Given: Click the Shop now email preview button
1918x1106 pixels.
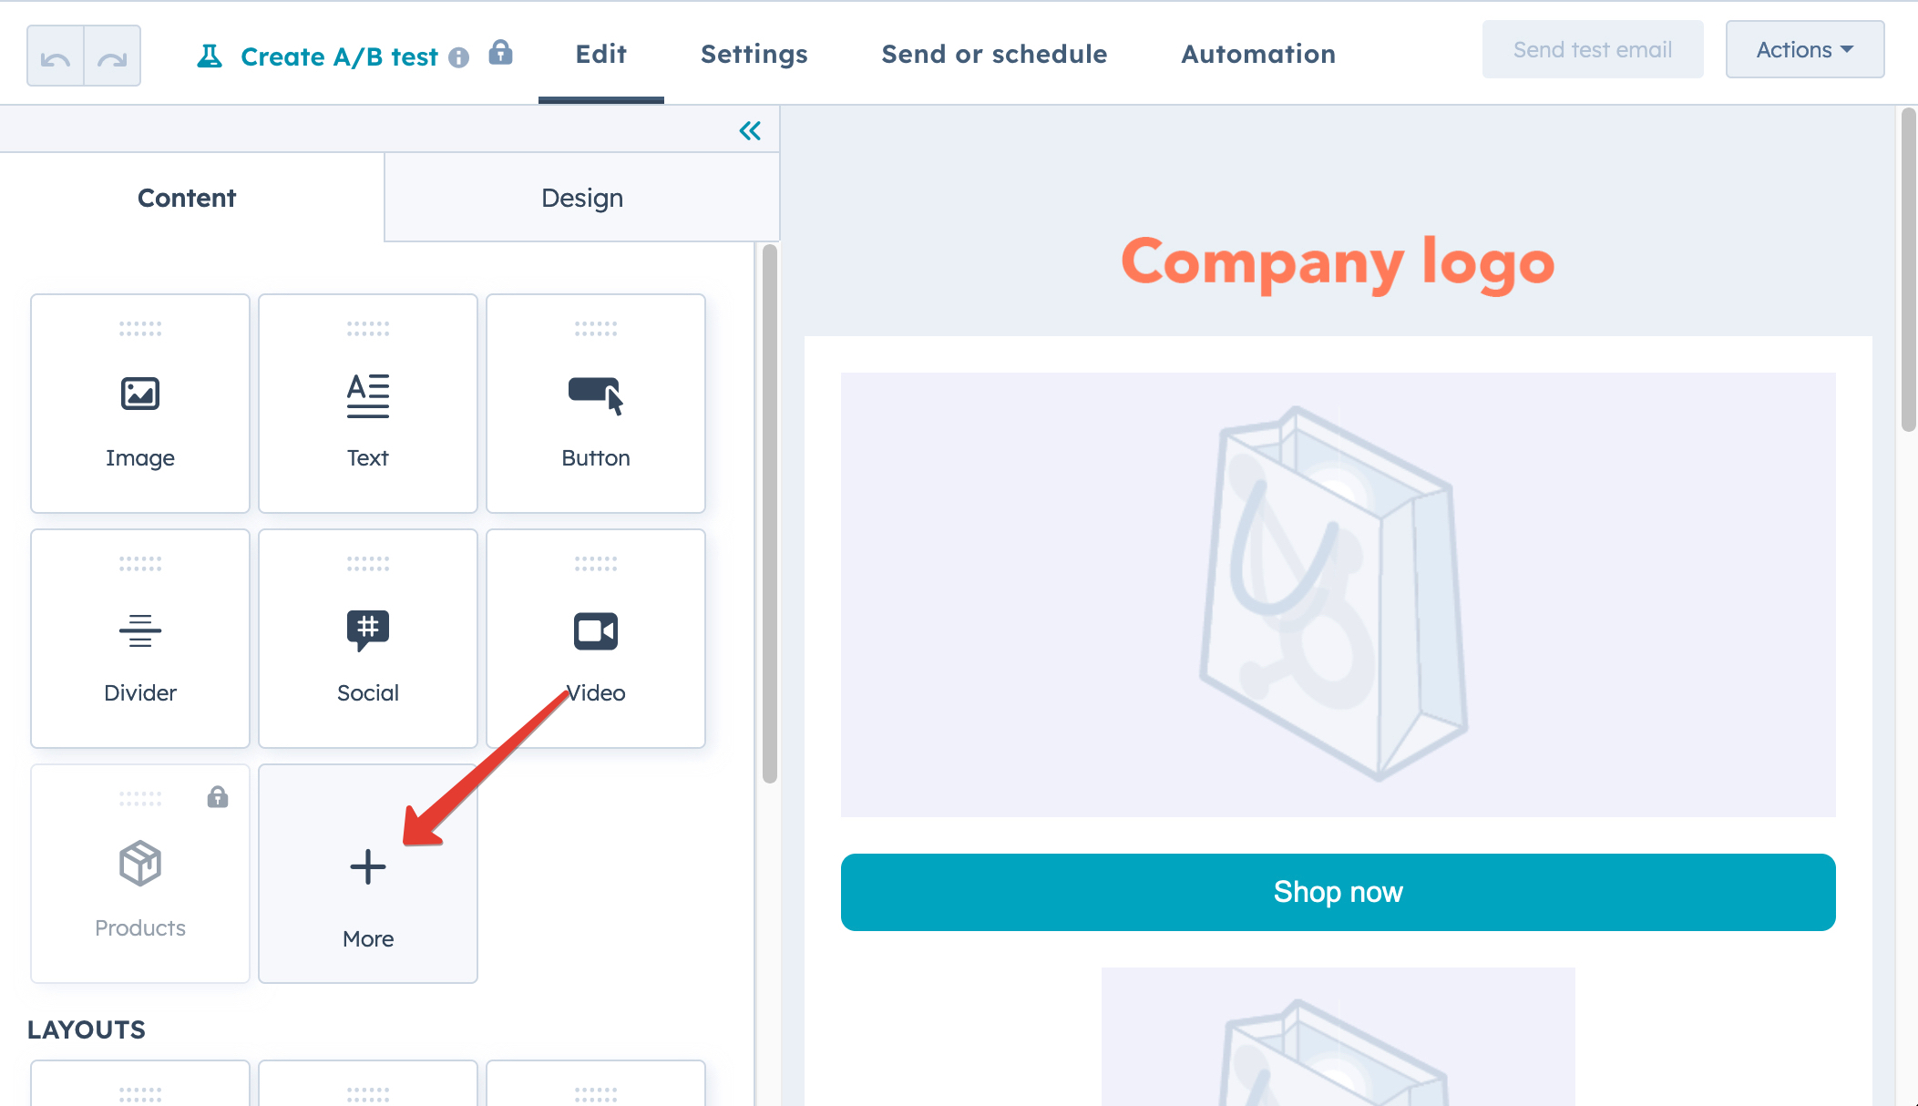Looking at the screenshot, I should point(1338,891).
